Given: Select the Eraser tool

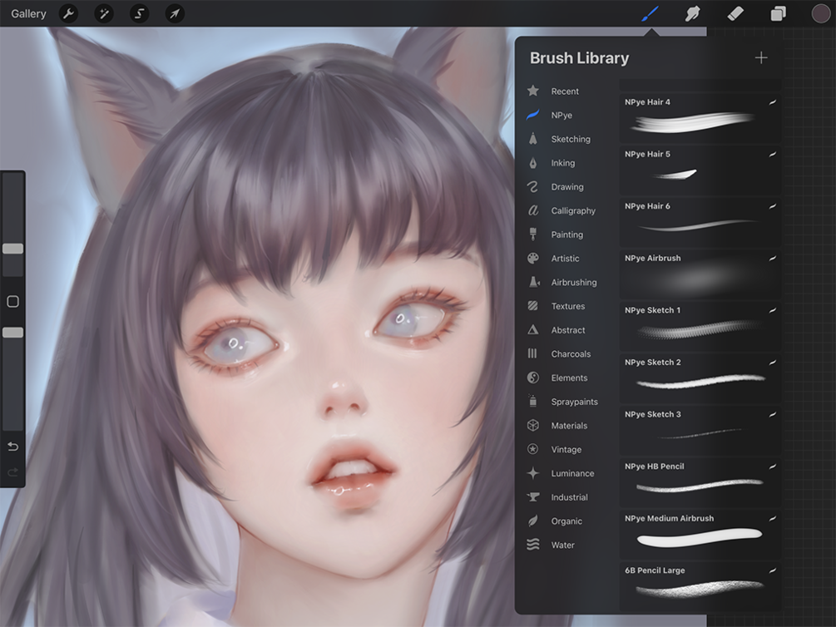Looking at the screenshot, I should coord(735,14).
